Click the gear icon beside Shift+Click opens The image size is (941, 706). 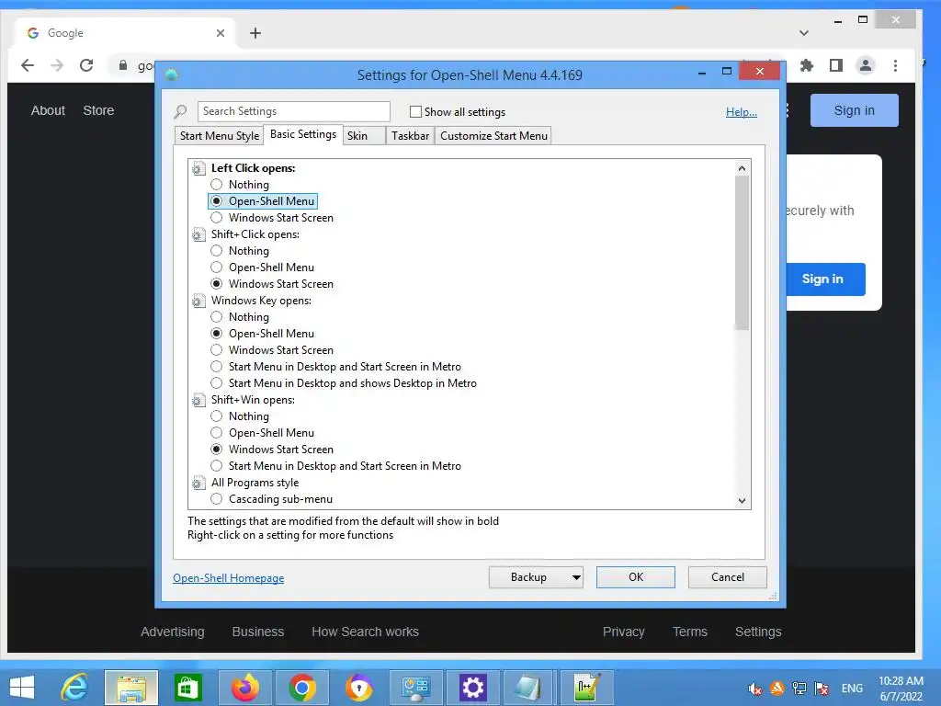pos(198,234)
